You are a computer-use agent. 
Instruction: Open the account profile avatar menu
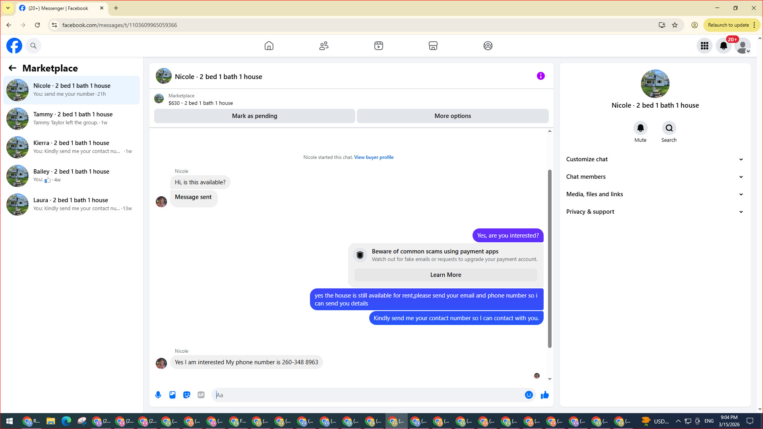(743, 46)
